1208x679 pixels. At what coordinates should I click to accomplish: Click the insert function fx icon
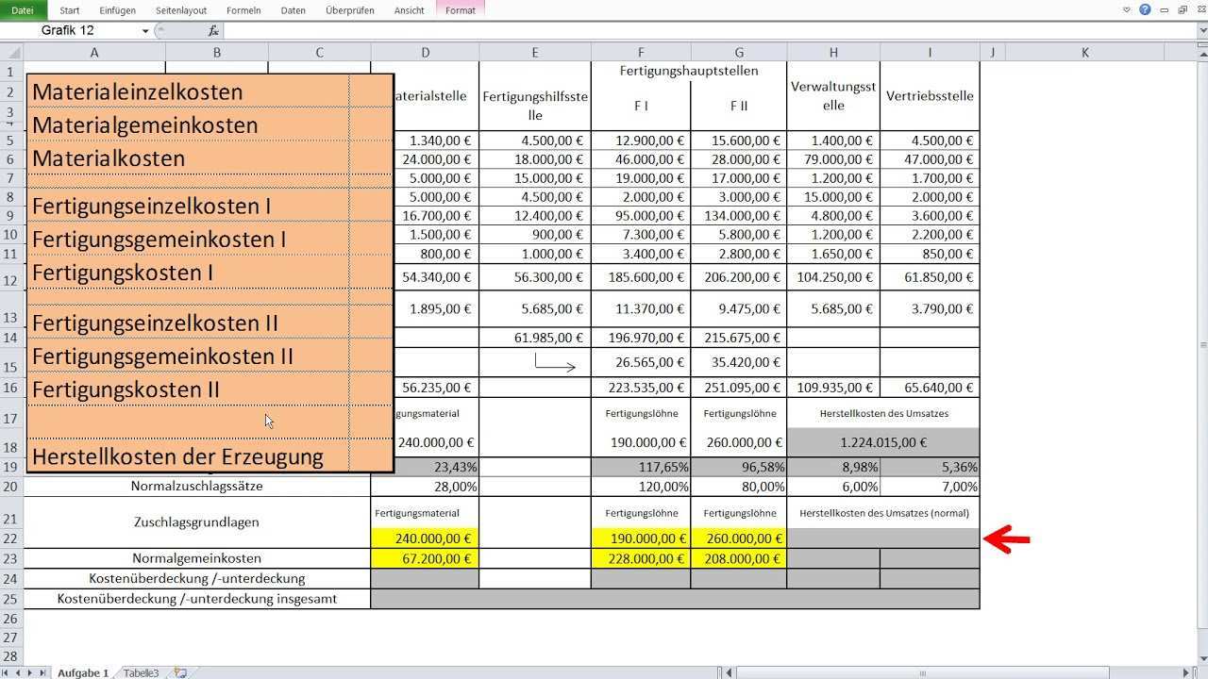[213, 31]
